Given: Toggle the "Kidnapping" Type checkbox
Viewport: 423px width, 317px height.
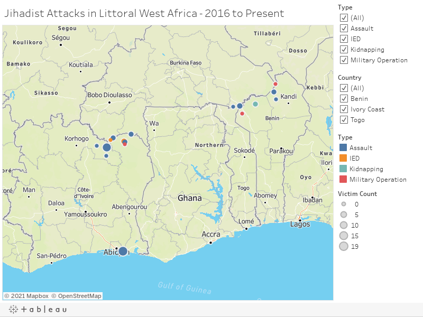Looking at the screenshot, I should [344, 49].
